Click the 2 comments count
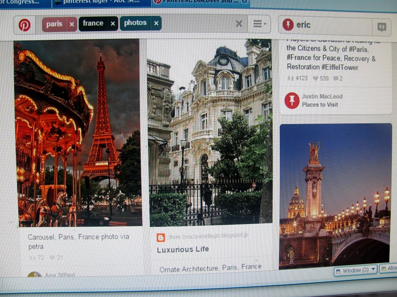 (338, 79)
